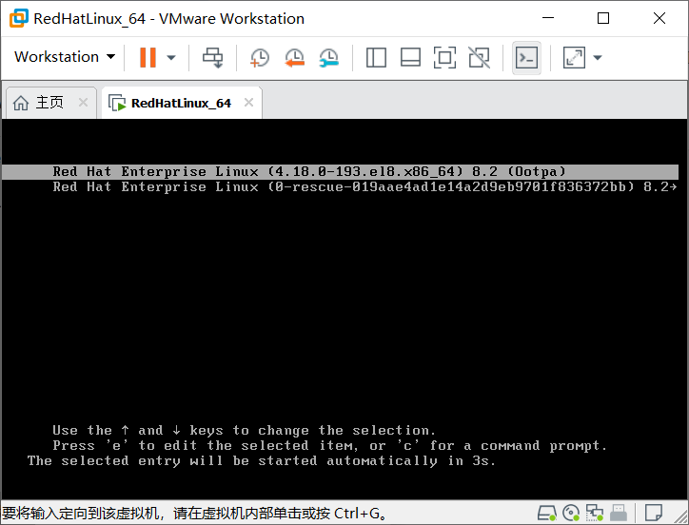
Task: Minimize the VMware Workstation window
Action: click(548, 18)
